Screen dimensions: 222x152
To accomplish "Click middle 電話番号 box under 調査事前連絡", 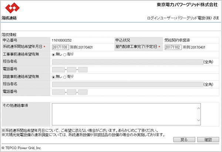I will coord(71,92).
